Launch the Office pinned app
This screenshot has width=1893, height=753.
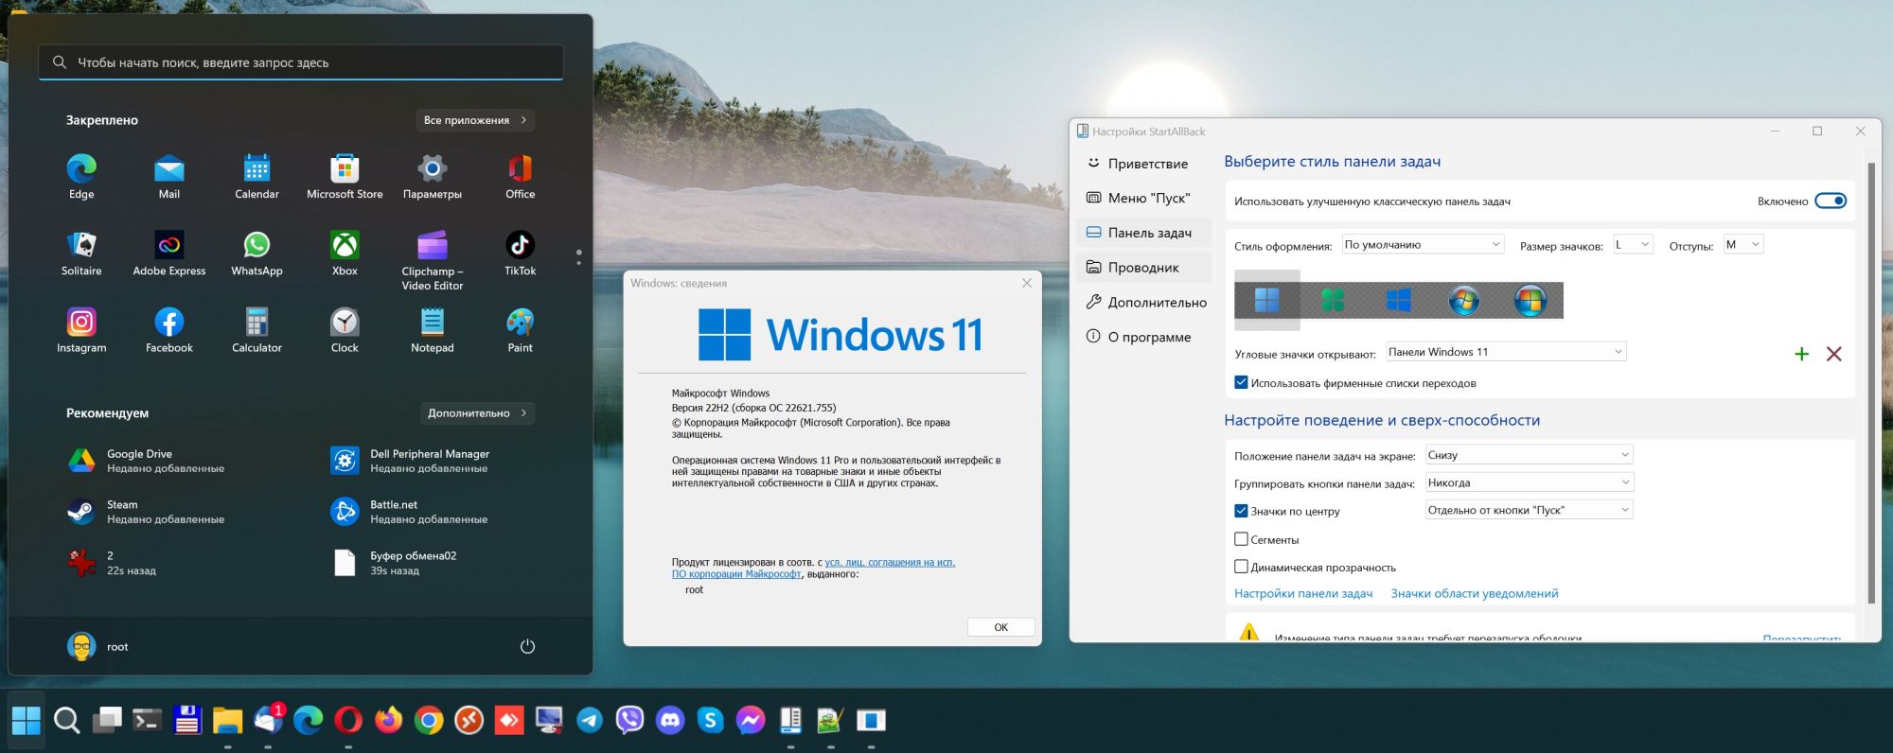coord(520,177)
